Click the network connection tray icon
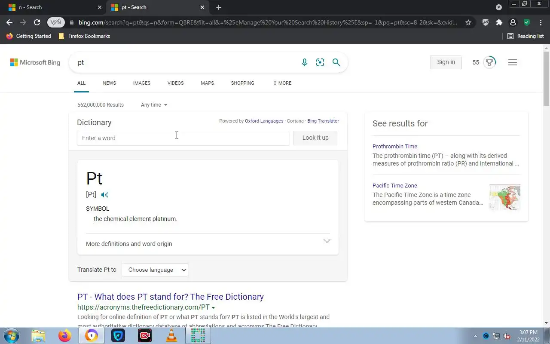 click(496, 336)
